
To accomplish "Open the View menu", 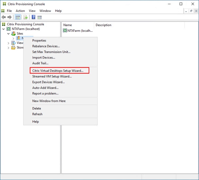I will pos(32,11).
